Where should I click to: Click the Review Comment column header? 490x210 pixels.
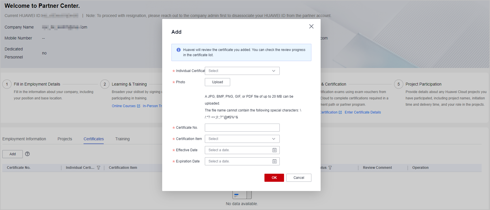[x=377, y=168]
